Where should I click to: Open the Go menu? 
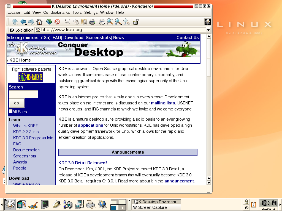(x=45, y=13)
